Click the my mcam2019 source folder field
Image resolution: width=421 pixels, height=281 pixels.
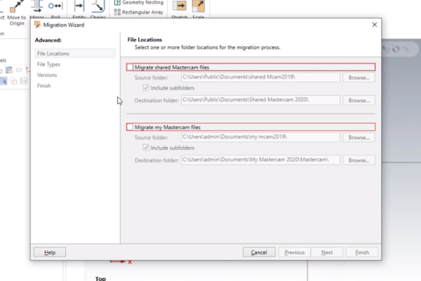260,137
